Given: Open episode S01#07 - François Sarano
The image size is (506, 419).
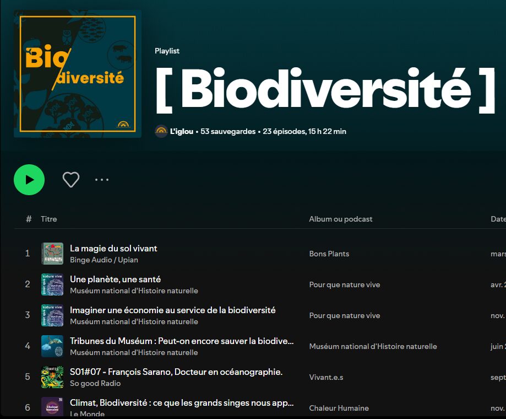Looking at the screenshot, I should [176, 372].
